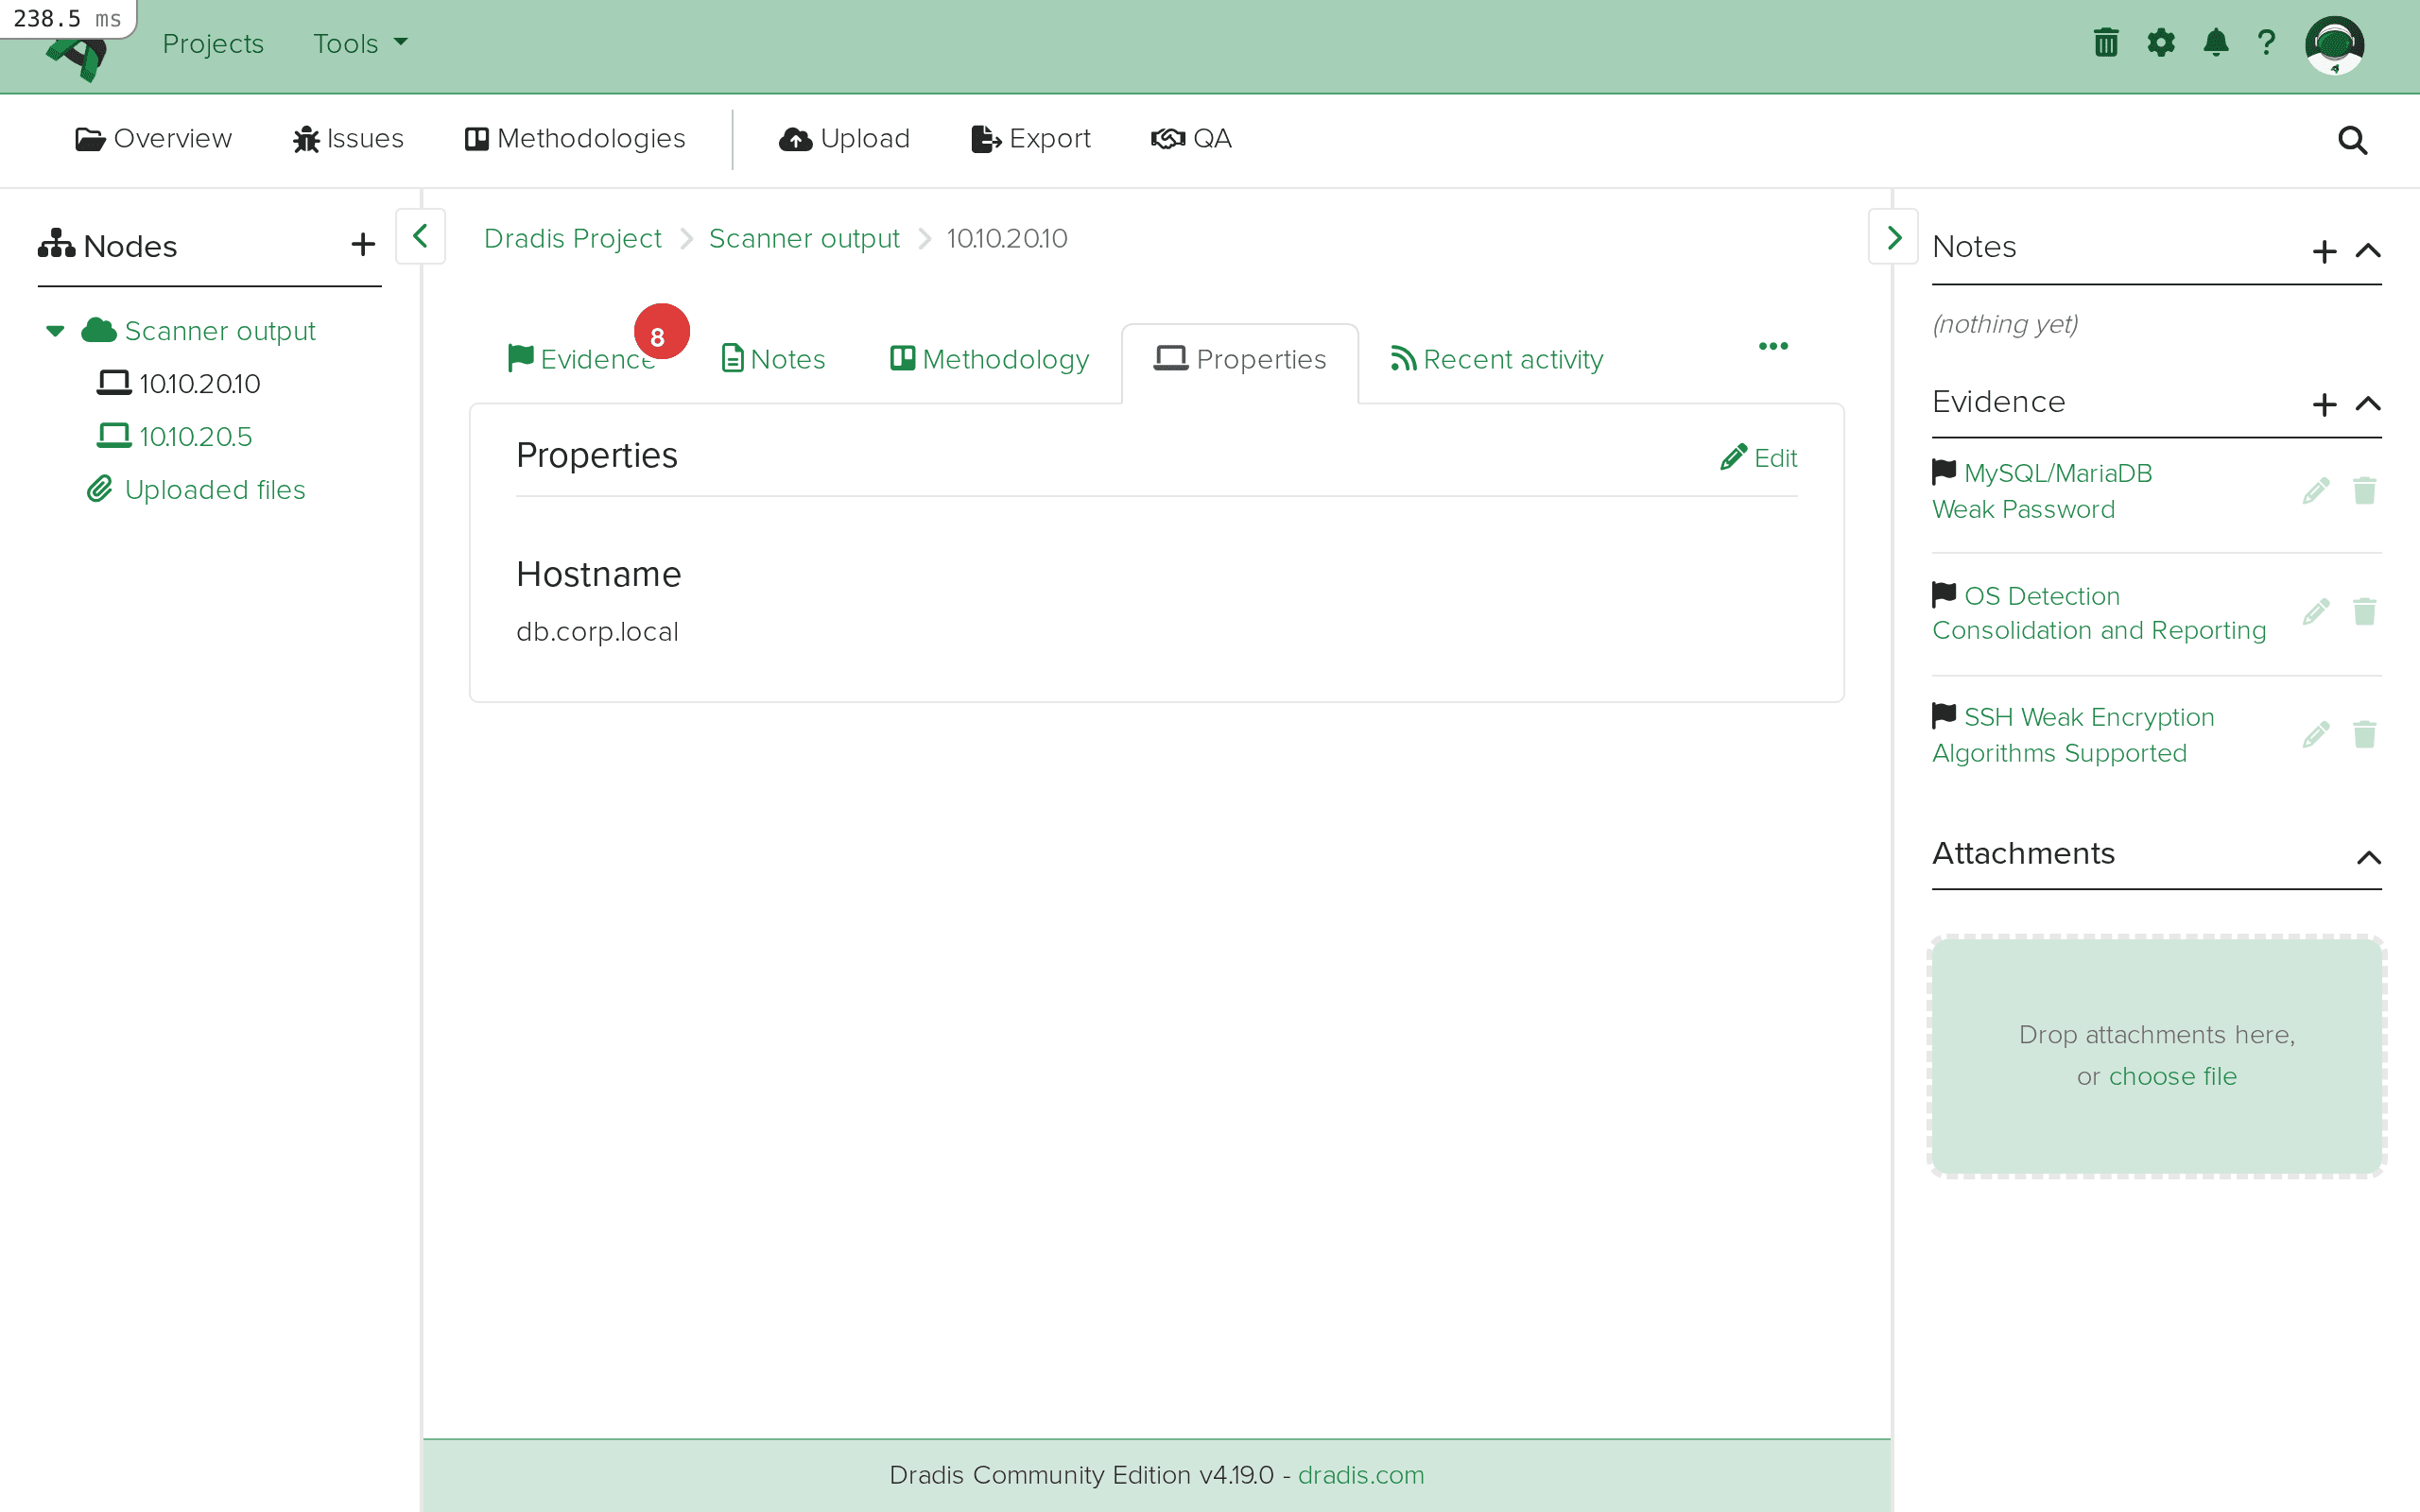Switch to the Recent activity tab

pos(1497,359)
